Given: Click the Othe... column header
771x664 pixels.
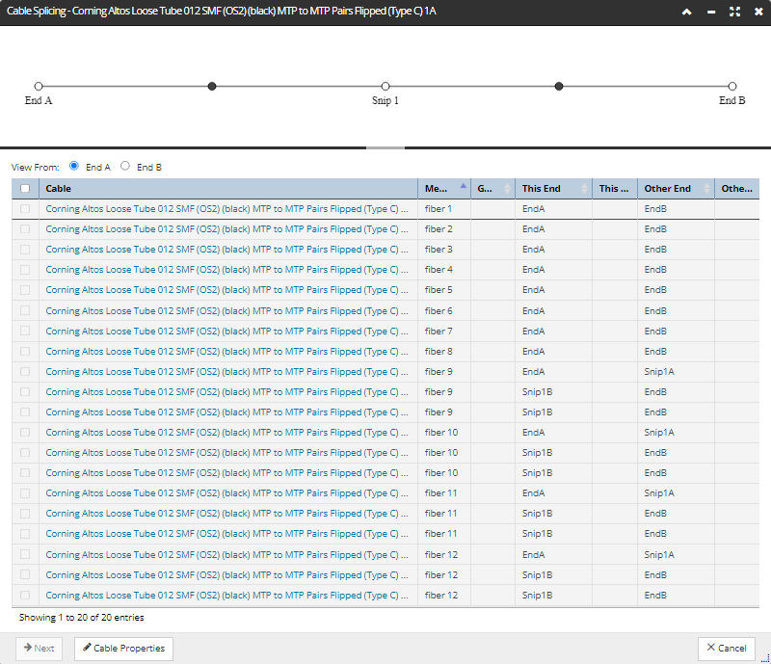Looking at the screenshot, I should pyautogui.click(x=736, y=188).
